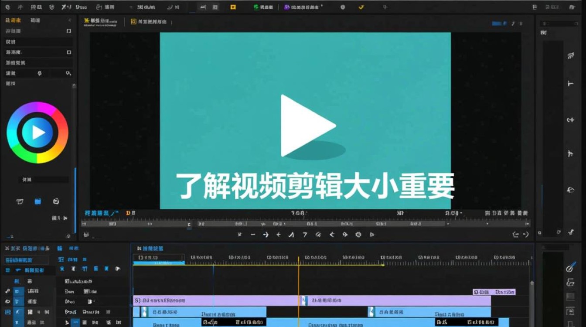Click the purple circular icon in top toolbar

coord(286,7)
